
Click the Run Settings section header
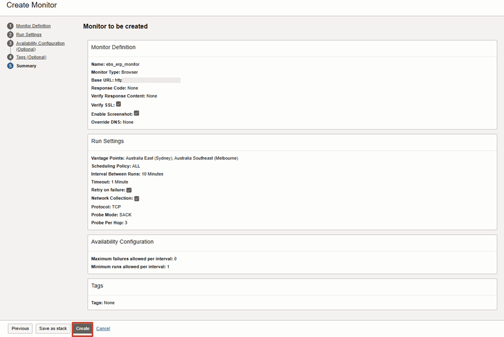(x=108, y=141)
